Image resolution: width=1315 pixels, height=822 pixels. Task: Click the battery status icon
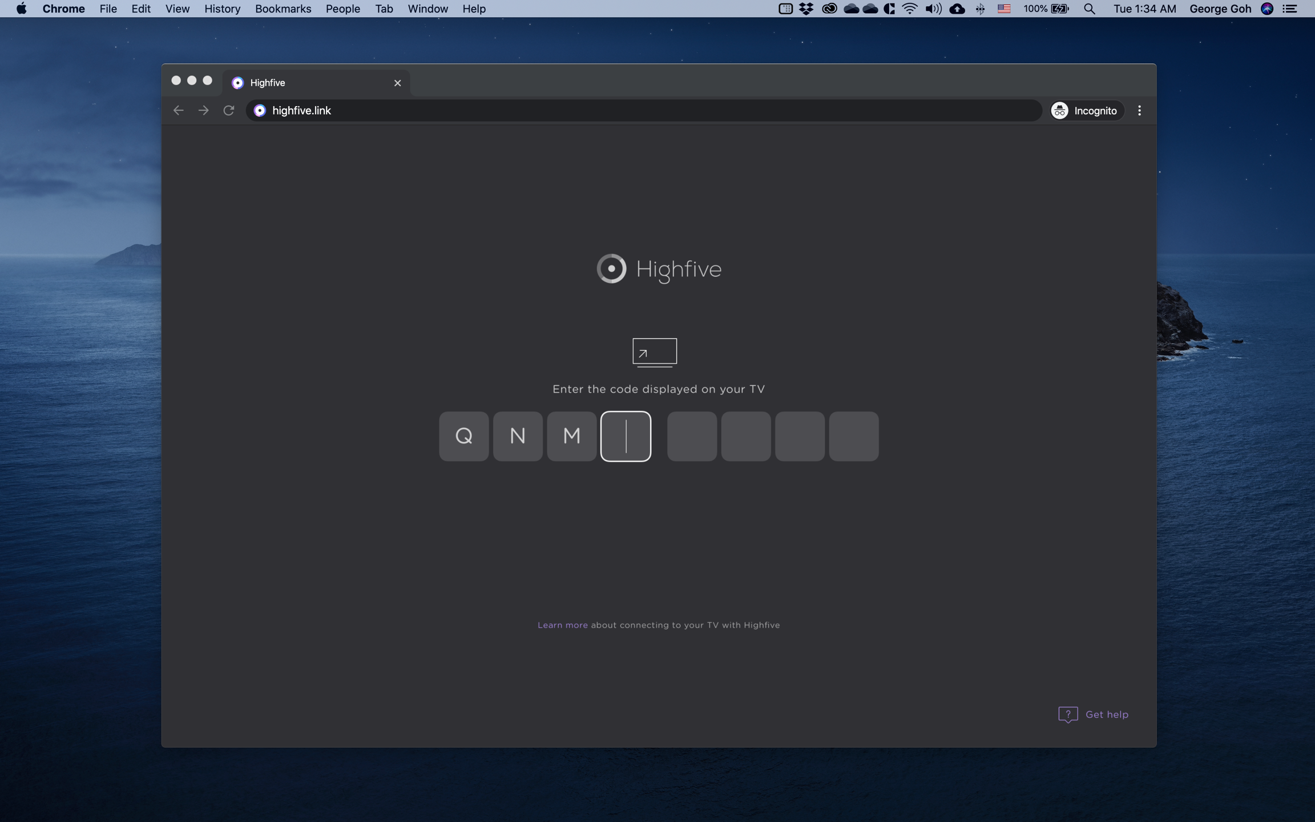pyautogui.click(x=1060, y=9)
